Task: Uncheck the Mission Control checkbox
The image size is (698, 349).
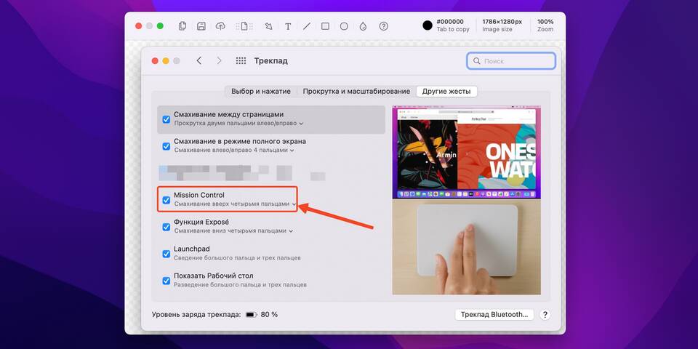Action: point(166,200)
